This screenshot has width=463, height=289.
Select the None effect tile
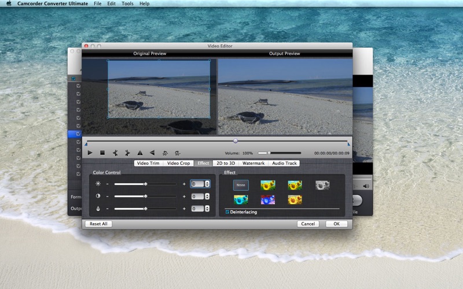(241, 185)
